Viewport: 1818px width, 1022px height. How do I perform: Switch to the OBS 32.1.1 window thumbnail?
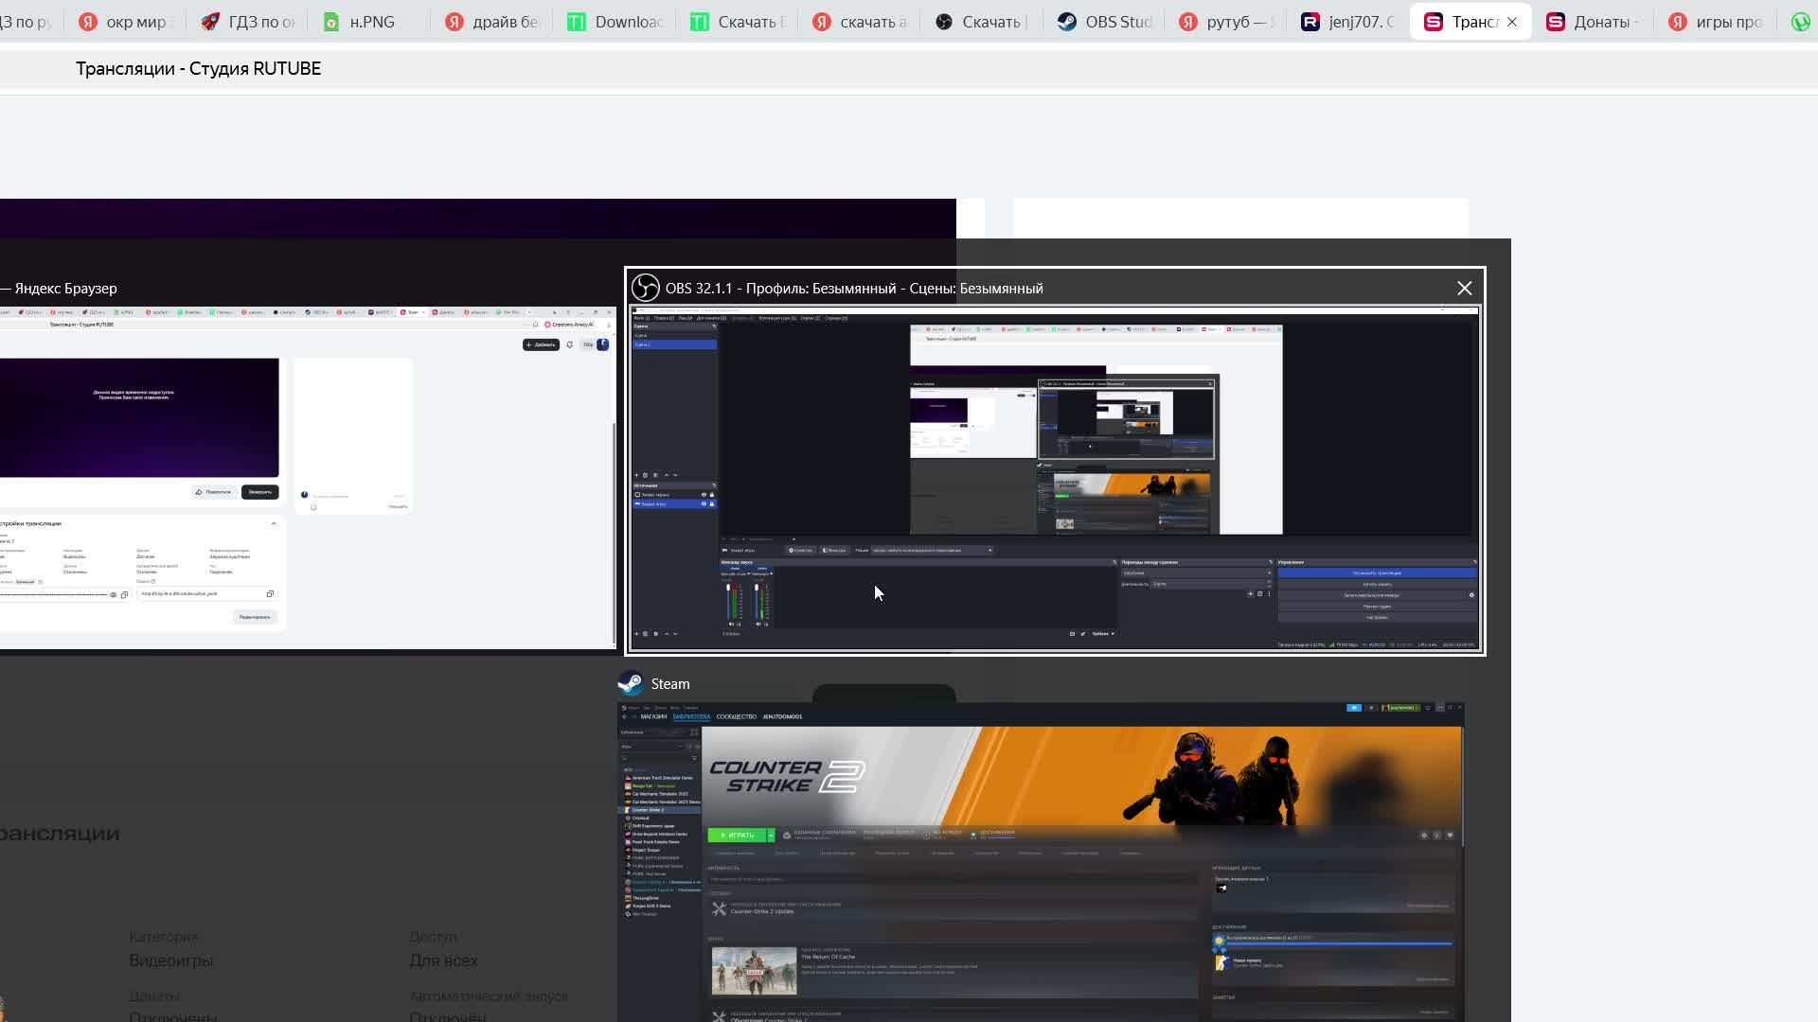(1055, 478)
